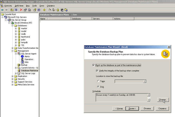175x117 pixels.
Task: Select the TIS database in tree
Action: click(23, 45)
